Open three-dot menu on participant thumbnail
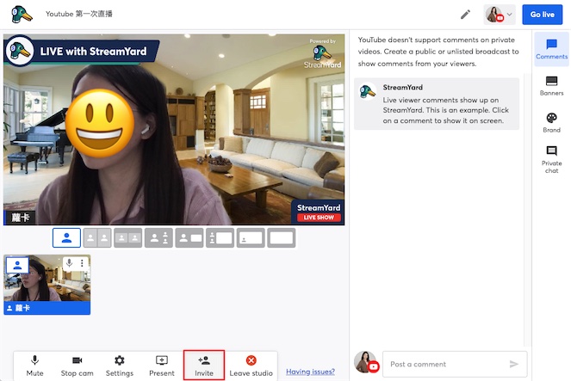 [x=82, y=263]
